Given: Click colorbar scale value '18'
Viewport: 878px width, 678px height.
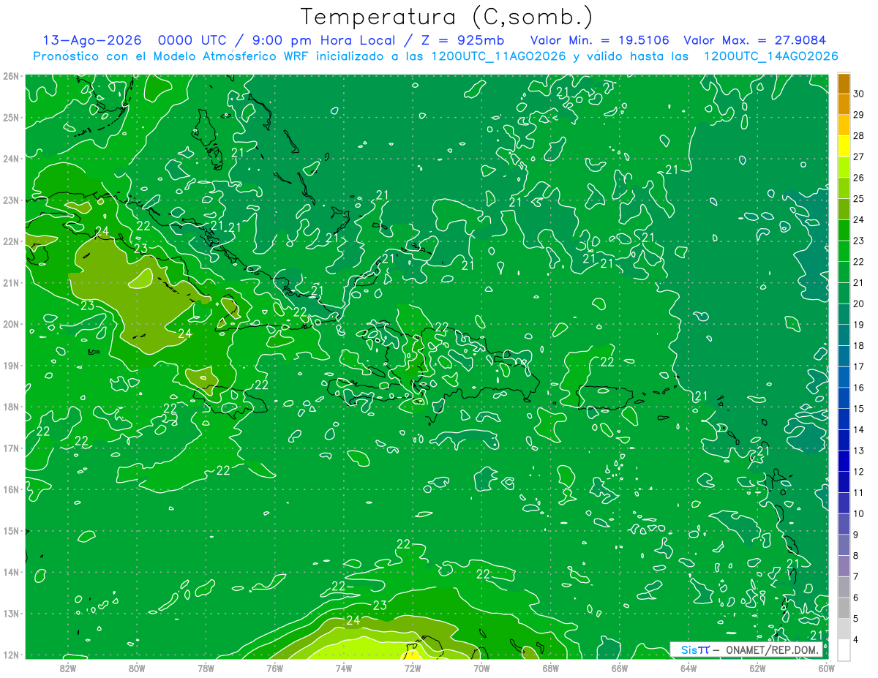Looking at the screenshot, I should coord(858,346).
